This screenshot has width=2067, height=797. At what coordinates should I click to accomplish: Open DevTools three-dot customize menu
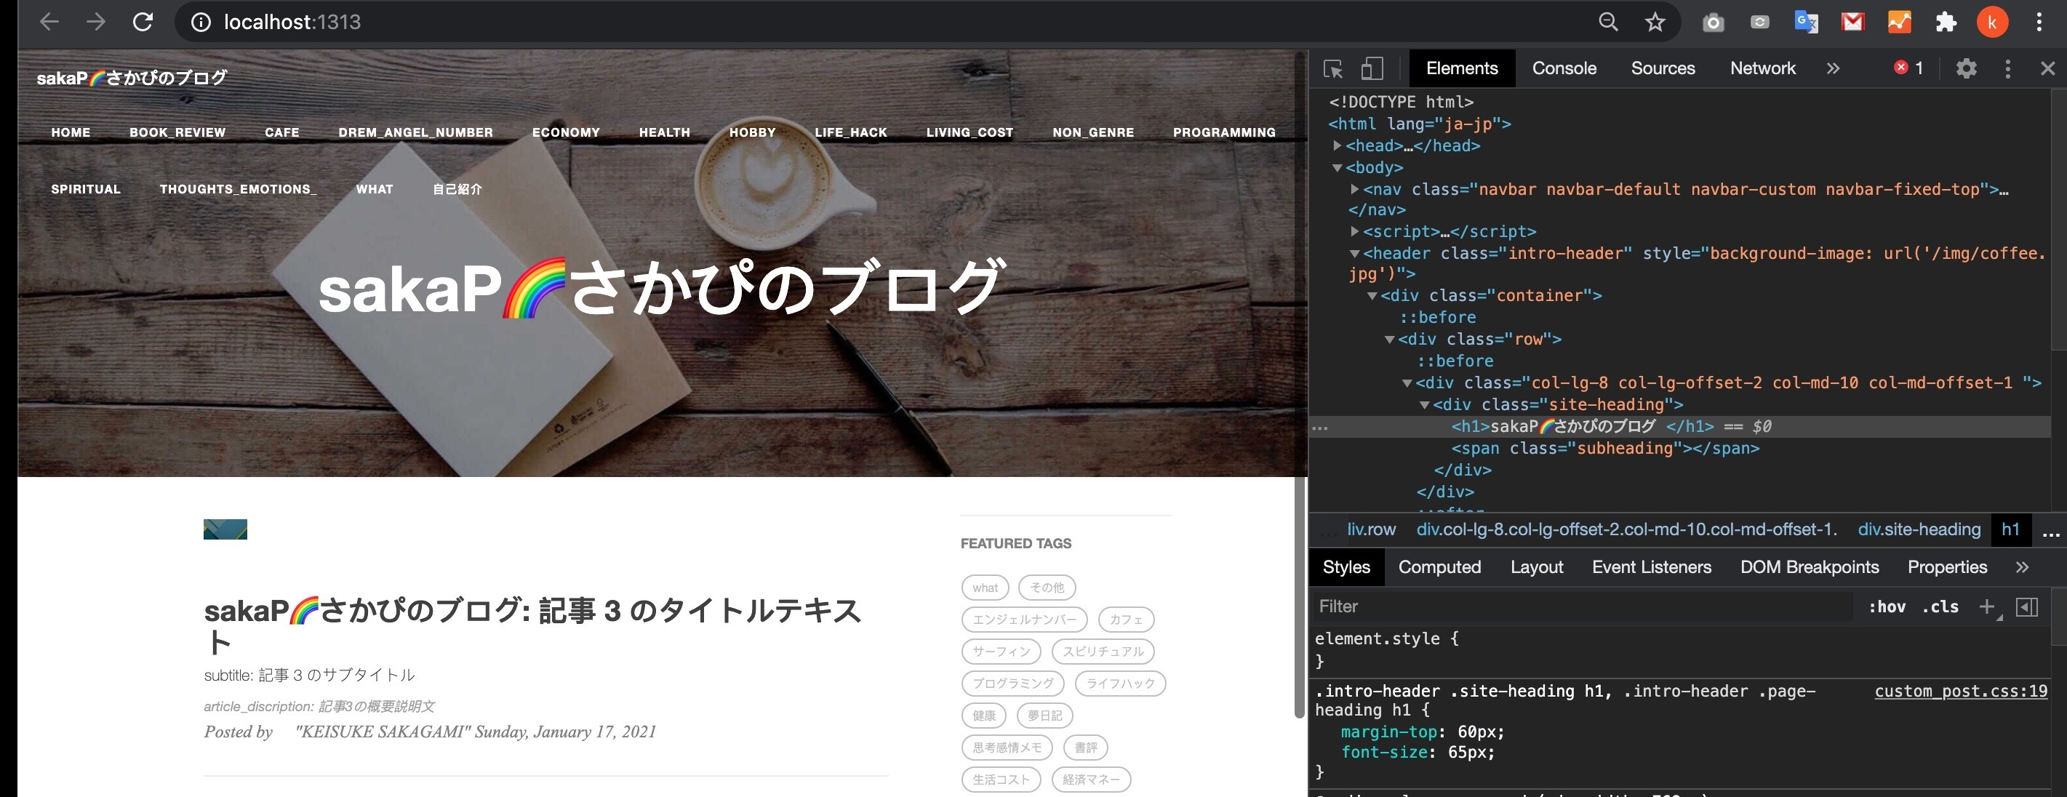click(x=2007, y=69)
